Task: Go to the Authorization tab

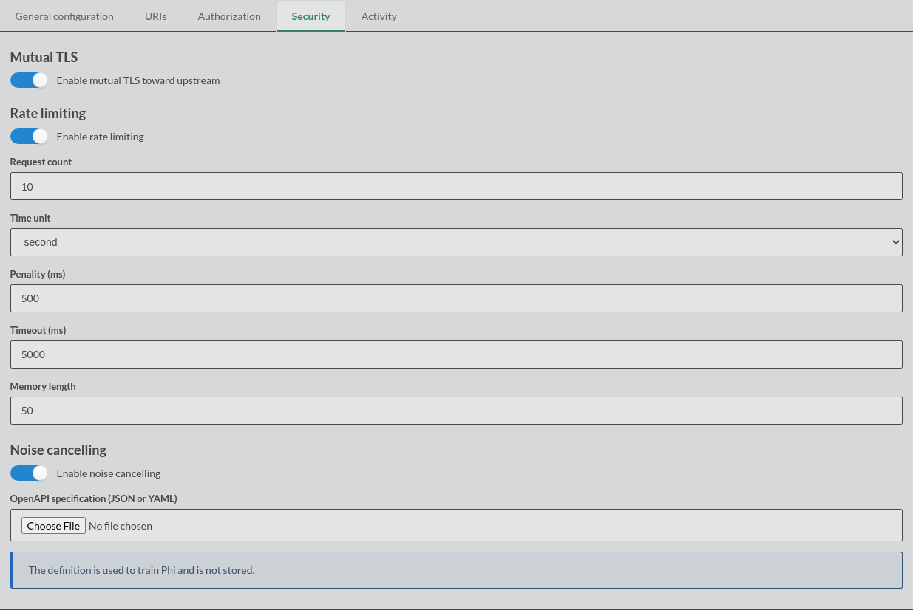Action: (229, 16)
